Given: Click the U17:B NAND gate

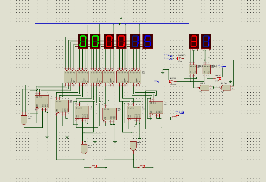Looking at the screenshot, I should coord(204,88).
